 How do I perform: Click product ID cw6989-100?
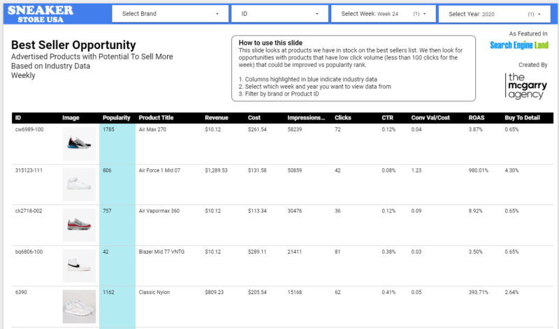pos(29,129)
